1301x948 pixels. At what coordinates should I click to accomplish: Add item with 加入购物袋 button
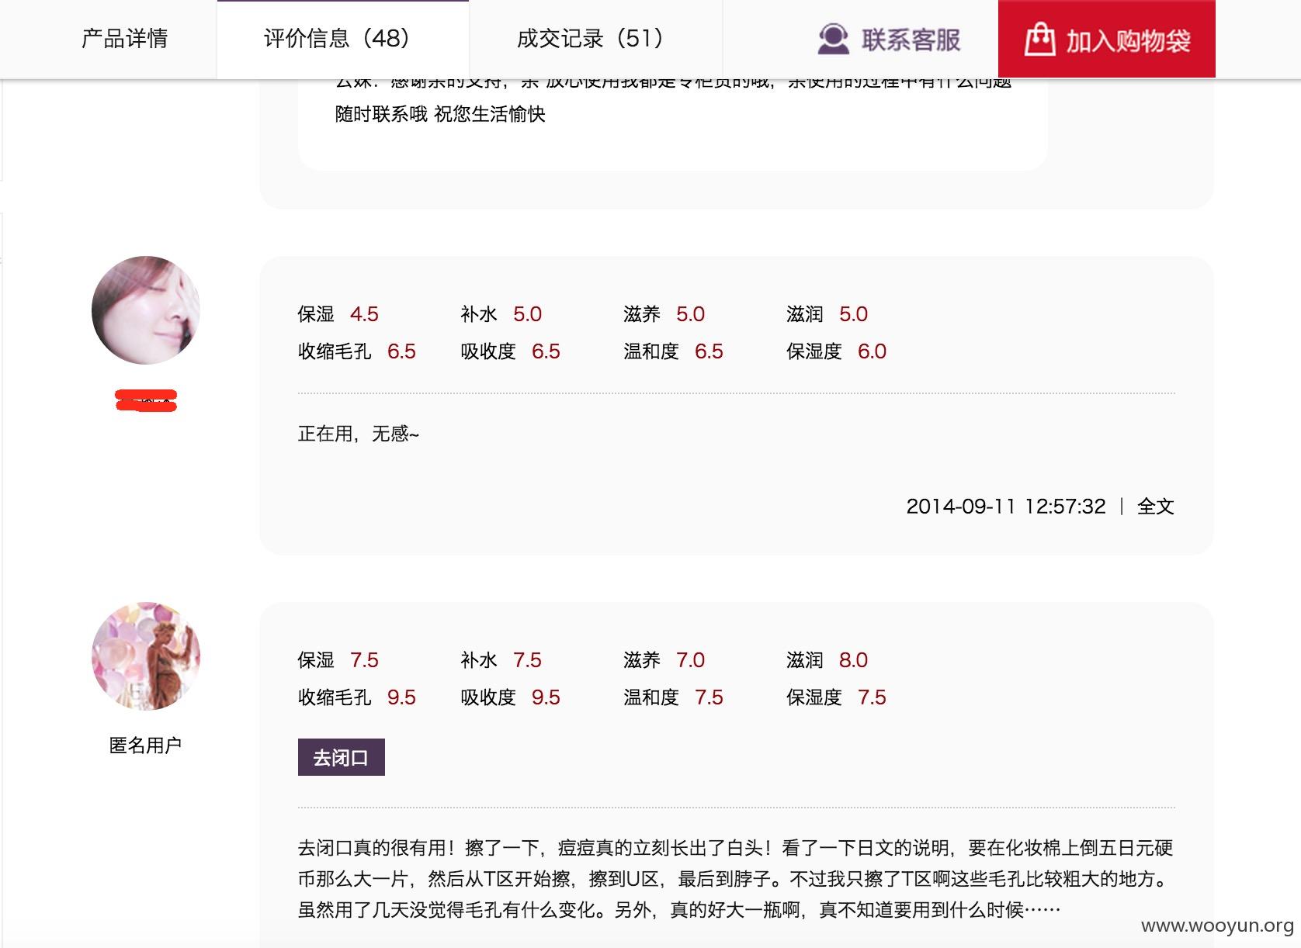1107,39
